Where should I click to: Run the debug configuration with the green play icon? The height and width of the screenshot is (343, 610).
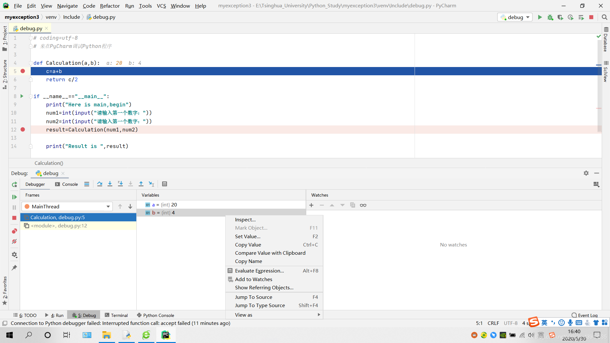(540, 17)
